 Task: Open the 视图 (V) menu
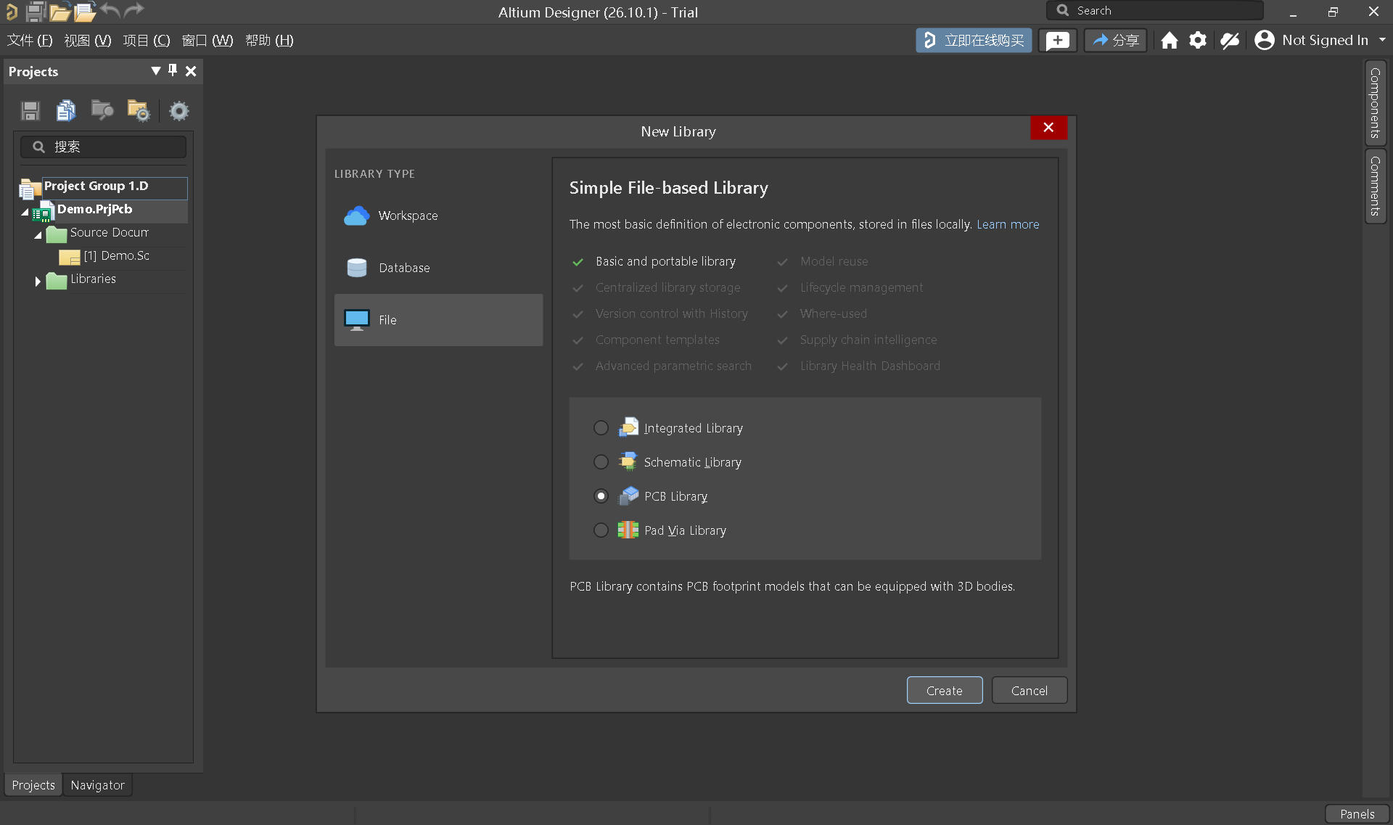[88, 41]
